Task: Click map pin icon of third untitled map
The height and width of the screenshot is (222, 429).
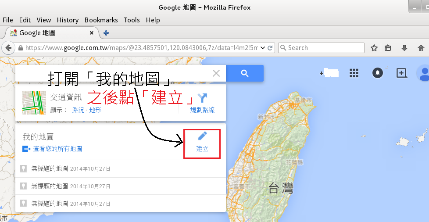Action: [23, 204]
